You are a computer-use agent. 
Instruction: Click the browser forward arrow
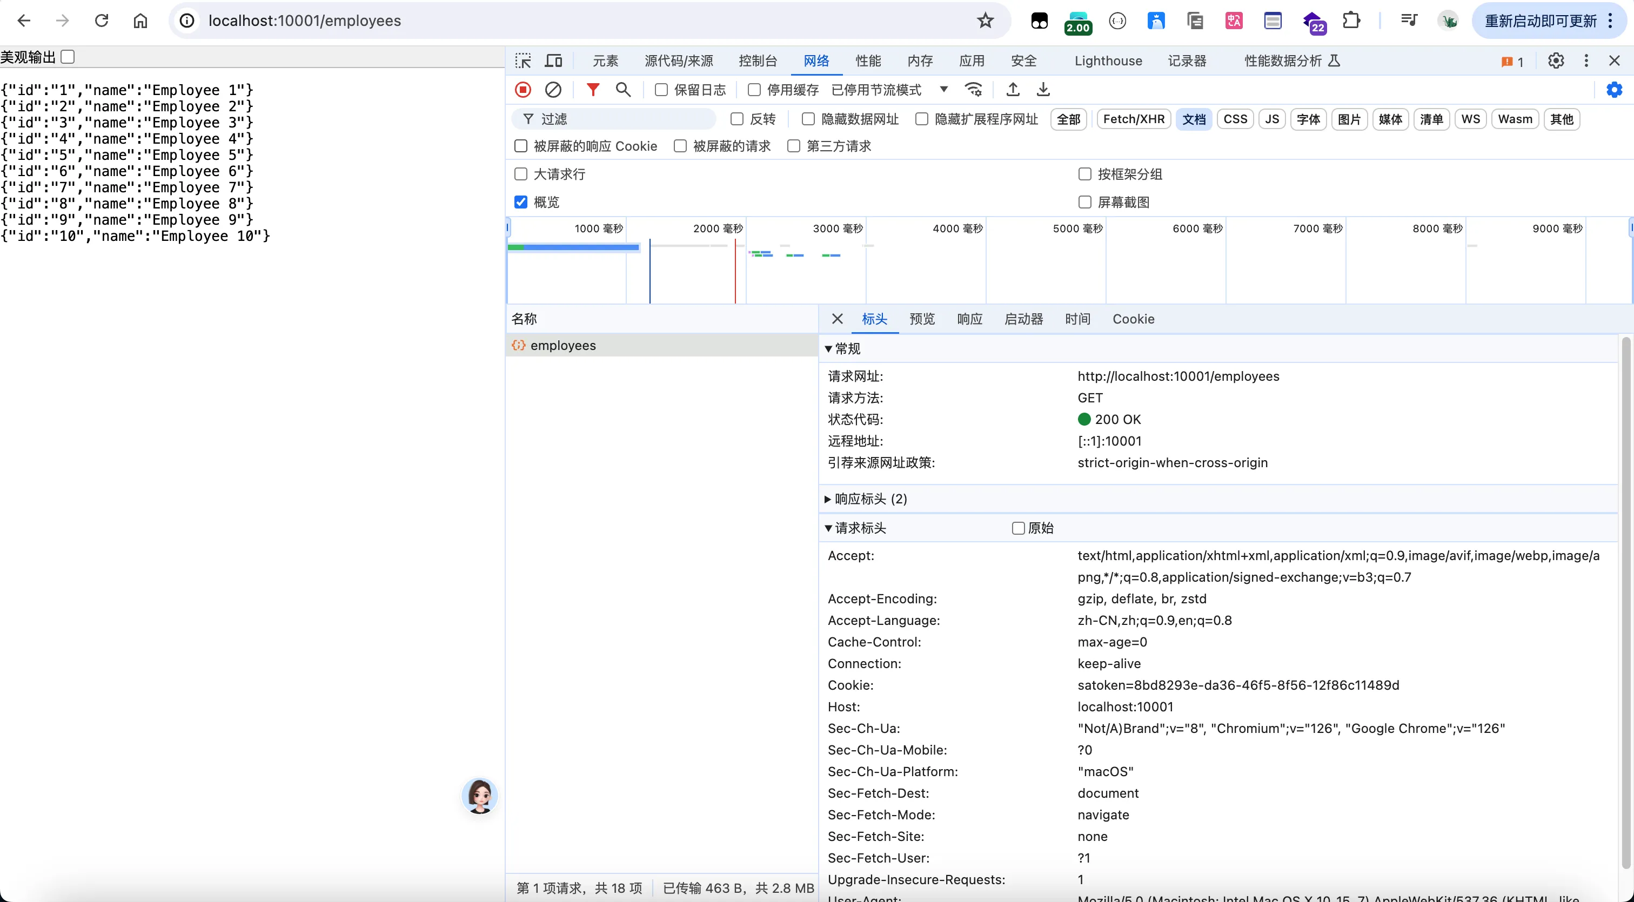(62, 21)
